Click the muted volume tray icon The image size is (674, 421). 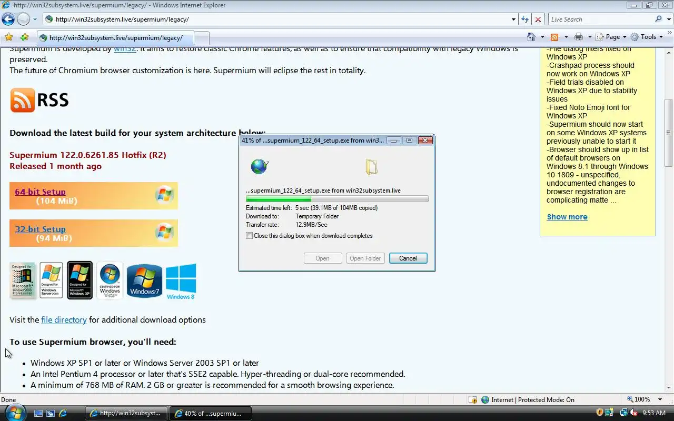pyautogui.click(x=633, y=413)
